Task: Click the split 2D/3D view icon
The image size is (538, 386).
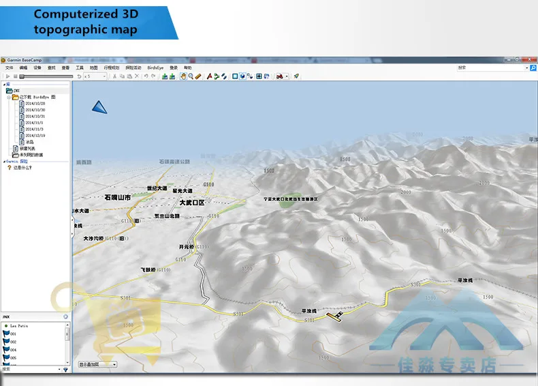Action: pos(250,76)
